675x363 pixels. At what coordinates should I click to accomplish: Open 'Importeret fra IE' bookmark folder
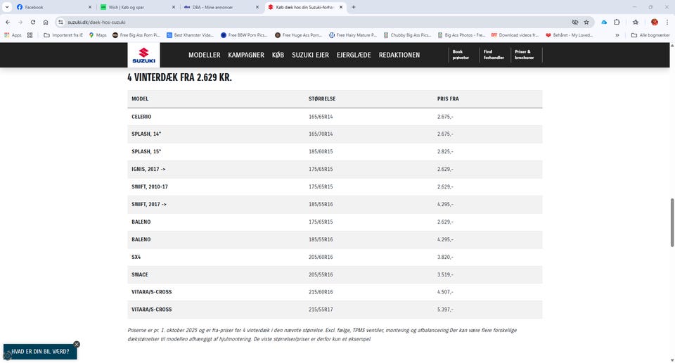(x=63, y=35)
